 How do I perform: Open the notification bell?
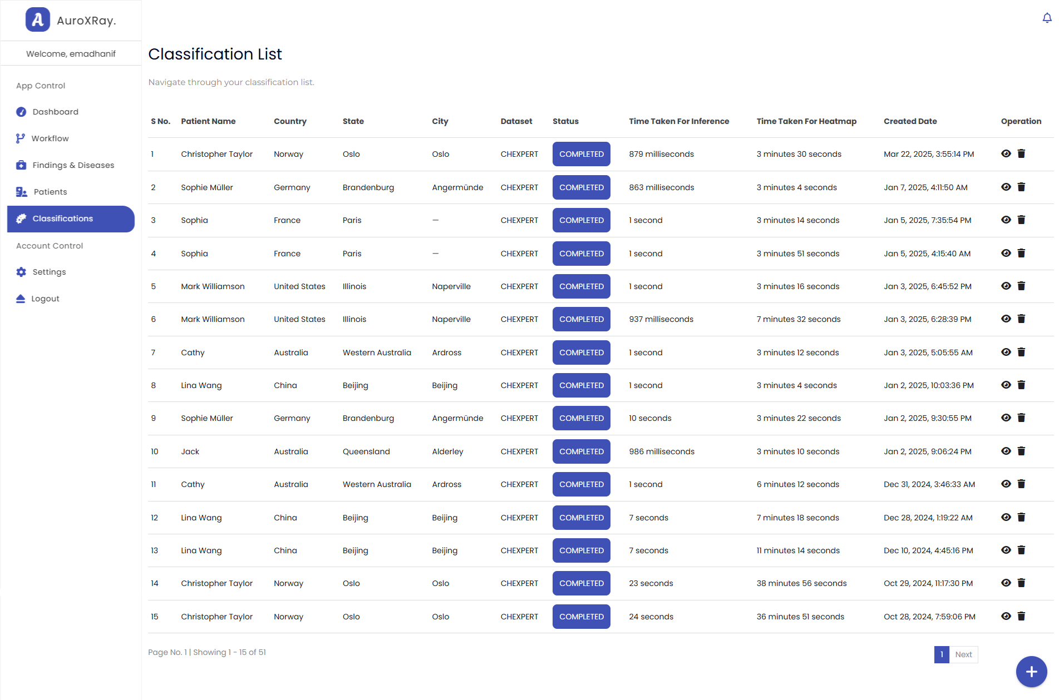[x=1046, y=18]
